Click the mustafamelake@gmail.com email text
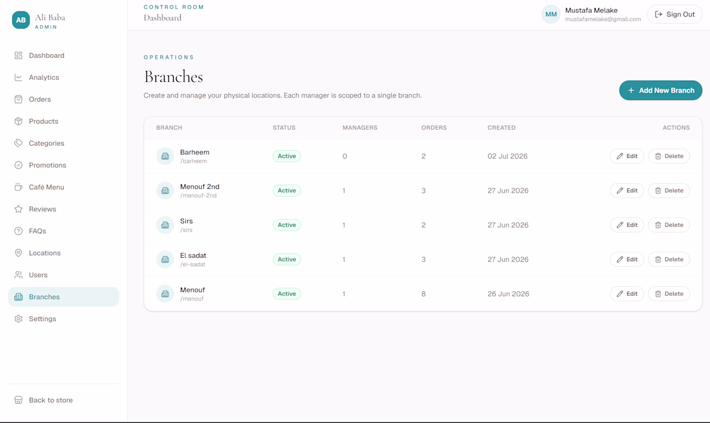The width and height of the screenshot is (710, 423). 603,19
